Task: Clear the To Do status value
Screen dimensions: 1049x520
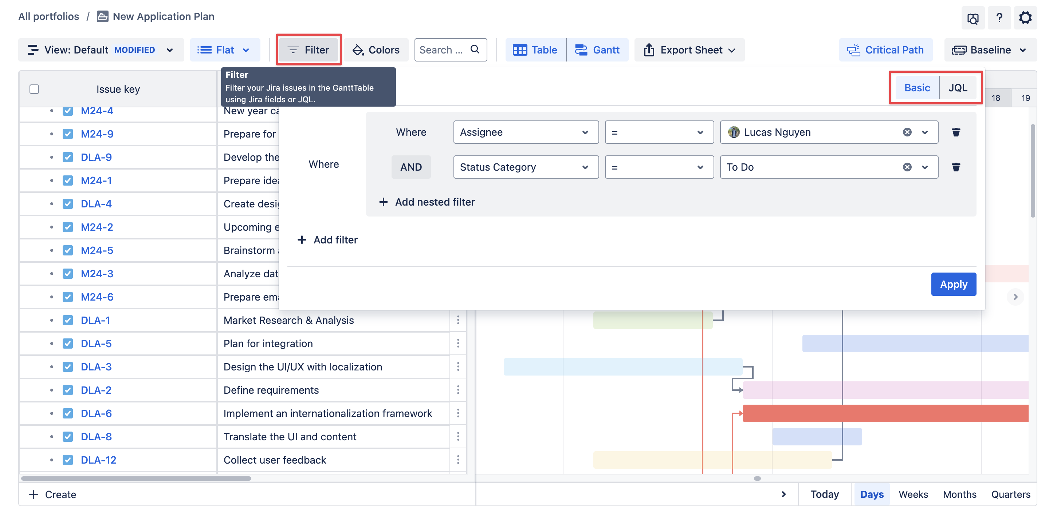Action: pos(907,167)
